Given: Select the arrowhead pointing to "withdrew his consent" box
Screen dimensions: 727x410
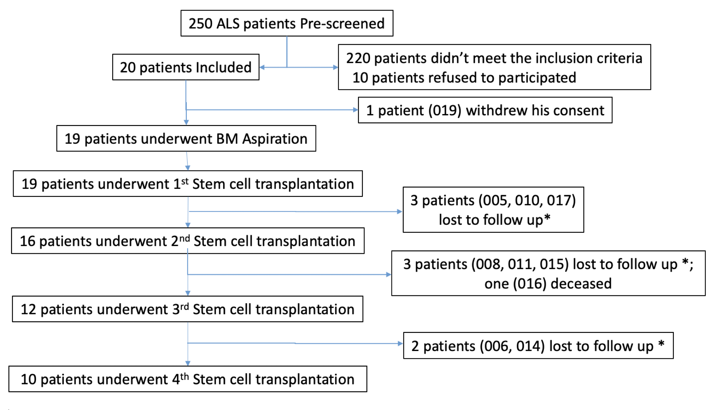Looking at the screenshot, I should [355, 110].
